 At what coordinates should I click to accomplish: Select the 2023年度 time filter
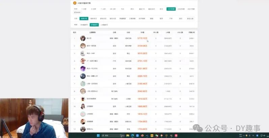(171, 9)
